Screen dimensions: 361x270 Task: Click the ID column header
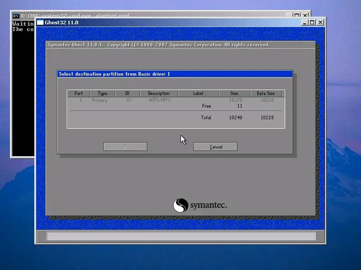[127, 94]
